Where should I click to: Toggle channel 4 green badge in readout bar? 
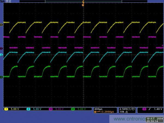[x=73, y=109]
